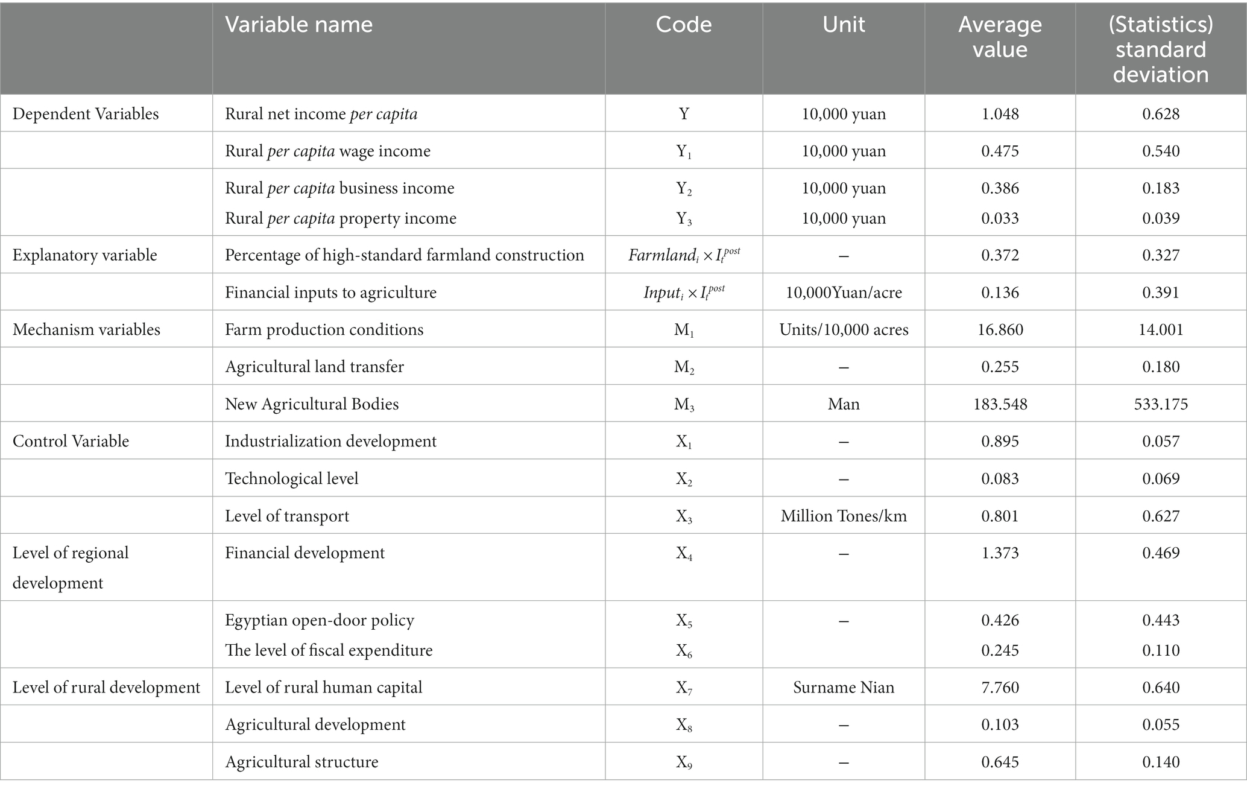Click "Rural net income per capita" cell
Viewport: 1247px width, 789px height.
(321, 114)
